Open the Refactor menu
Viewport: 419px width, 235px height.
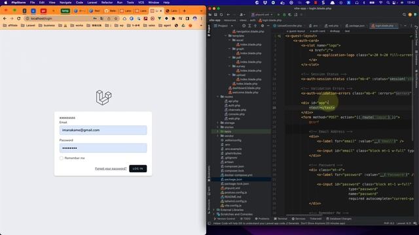pyautogui.click(x=107, y=3)
